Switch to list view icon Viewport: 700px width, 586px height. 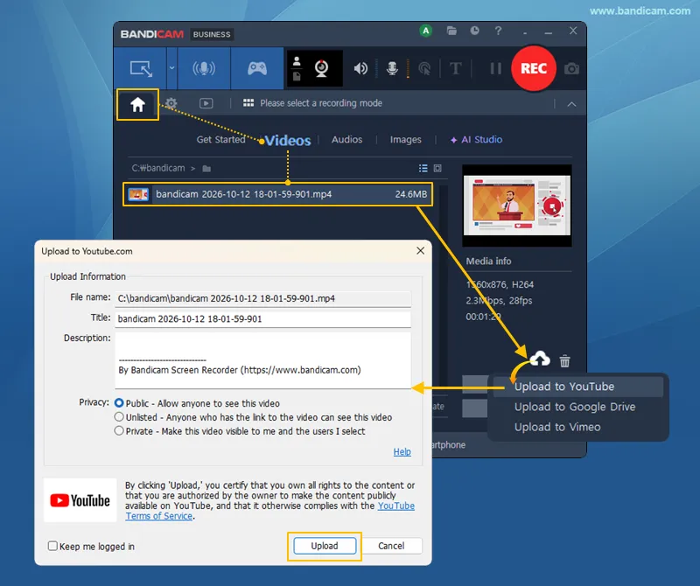(423, 168)
